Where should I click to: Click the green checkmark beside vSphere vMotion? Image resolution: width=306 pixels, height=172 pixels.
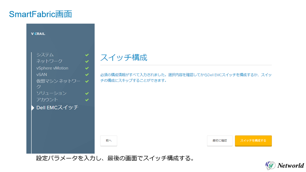tap(87, 68)
